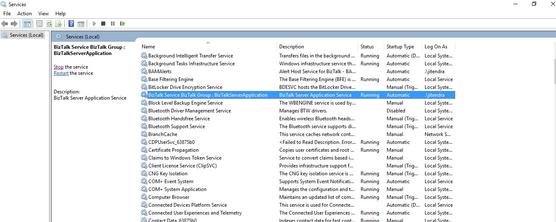Click the Refresh toolbar icon
Image resolution: width=556 pixels, height=222 pixels.
click(x=49, y=24)
